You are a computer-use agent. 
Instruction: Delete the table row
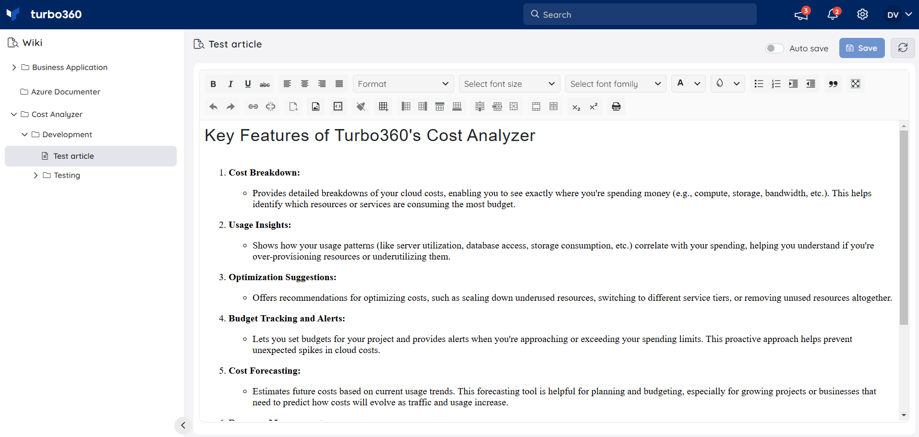[497, 106]
